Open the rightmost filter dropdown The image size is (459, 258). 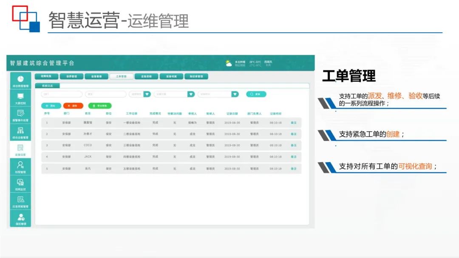(x=234, y=94)
